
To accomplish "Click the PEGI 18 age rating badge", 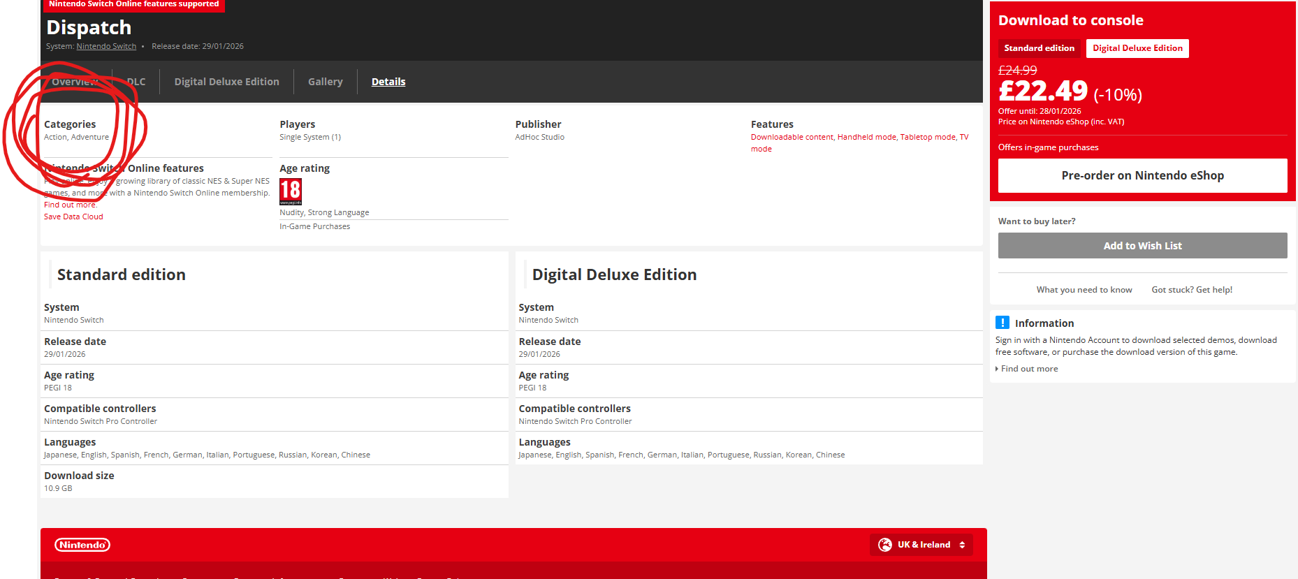I will click(x=291, y=191).
